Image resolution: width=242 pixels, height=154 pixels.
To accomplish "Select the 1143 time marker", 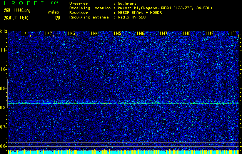I will coord(71,33).
